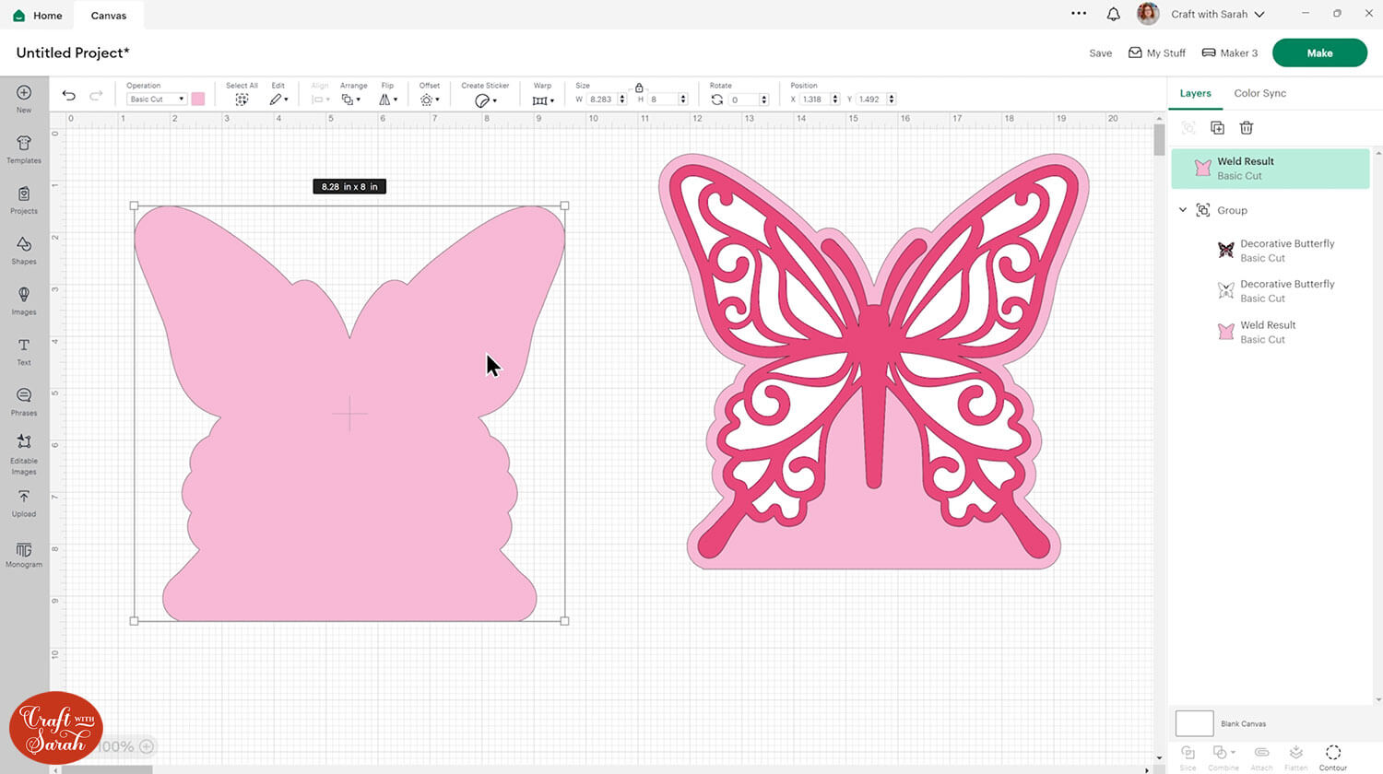Click the pink operation color swatch
Screen dimensions: 1383x774
pos(198,100)
